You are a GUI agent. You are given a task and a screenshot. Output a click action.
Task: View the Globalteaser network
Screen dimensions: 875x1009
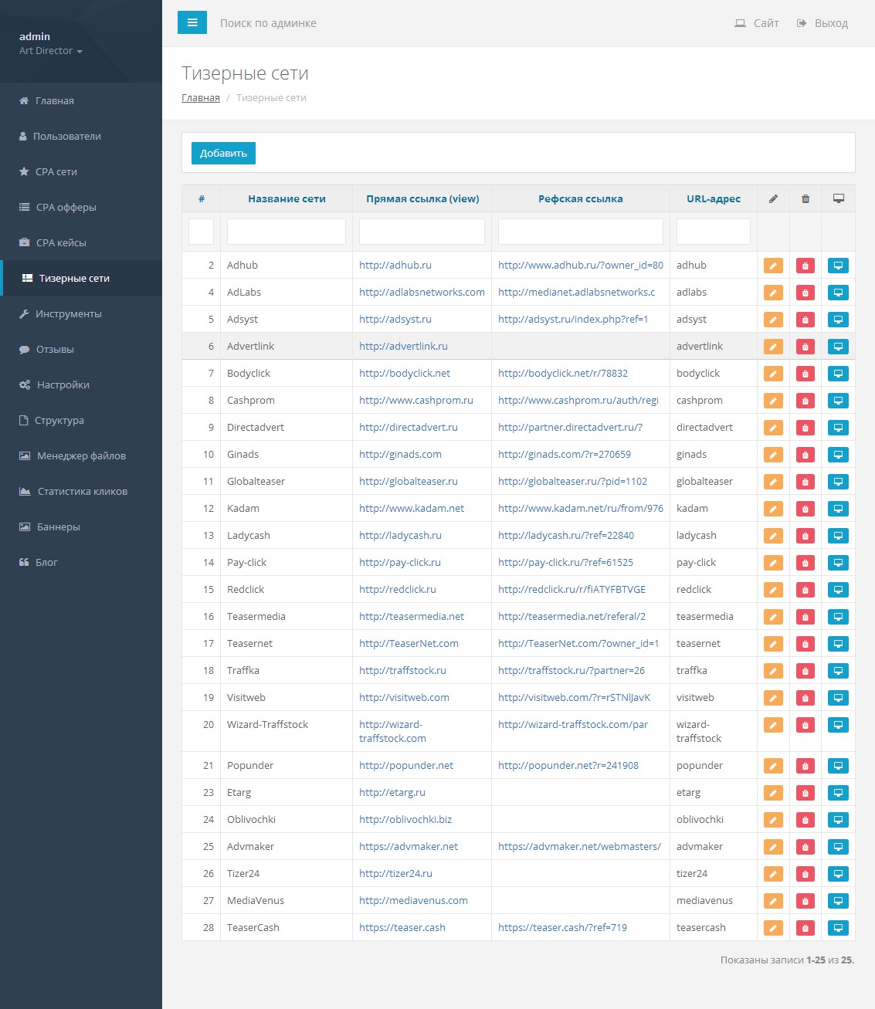click(x=838, y=482)
